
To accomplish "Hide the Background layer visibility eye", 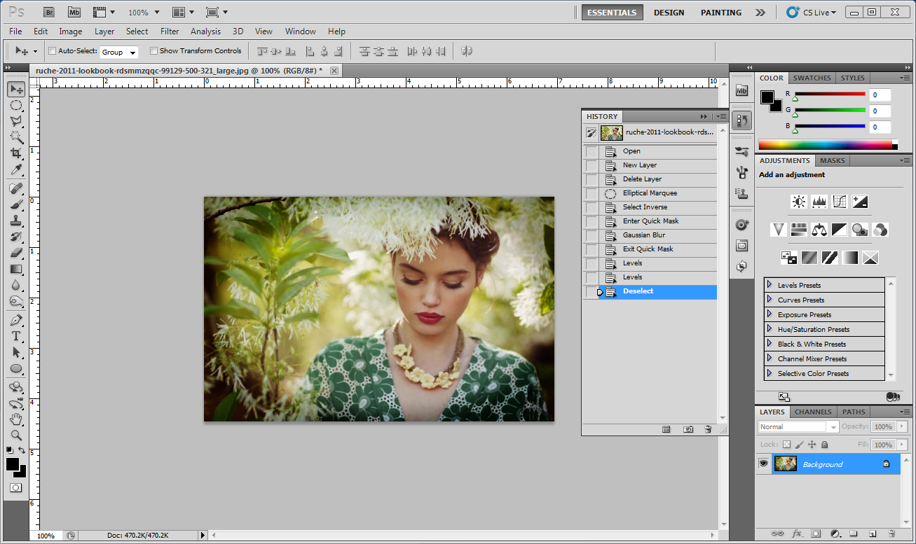I will 763,464.
